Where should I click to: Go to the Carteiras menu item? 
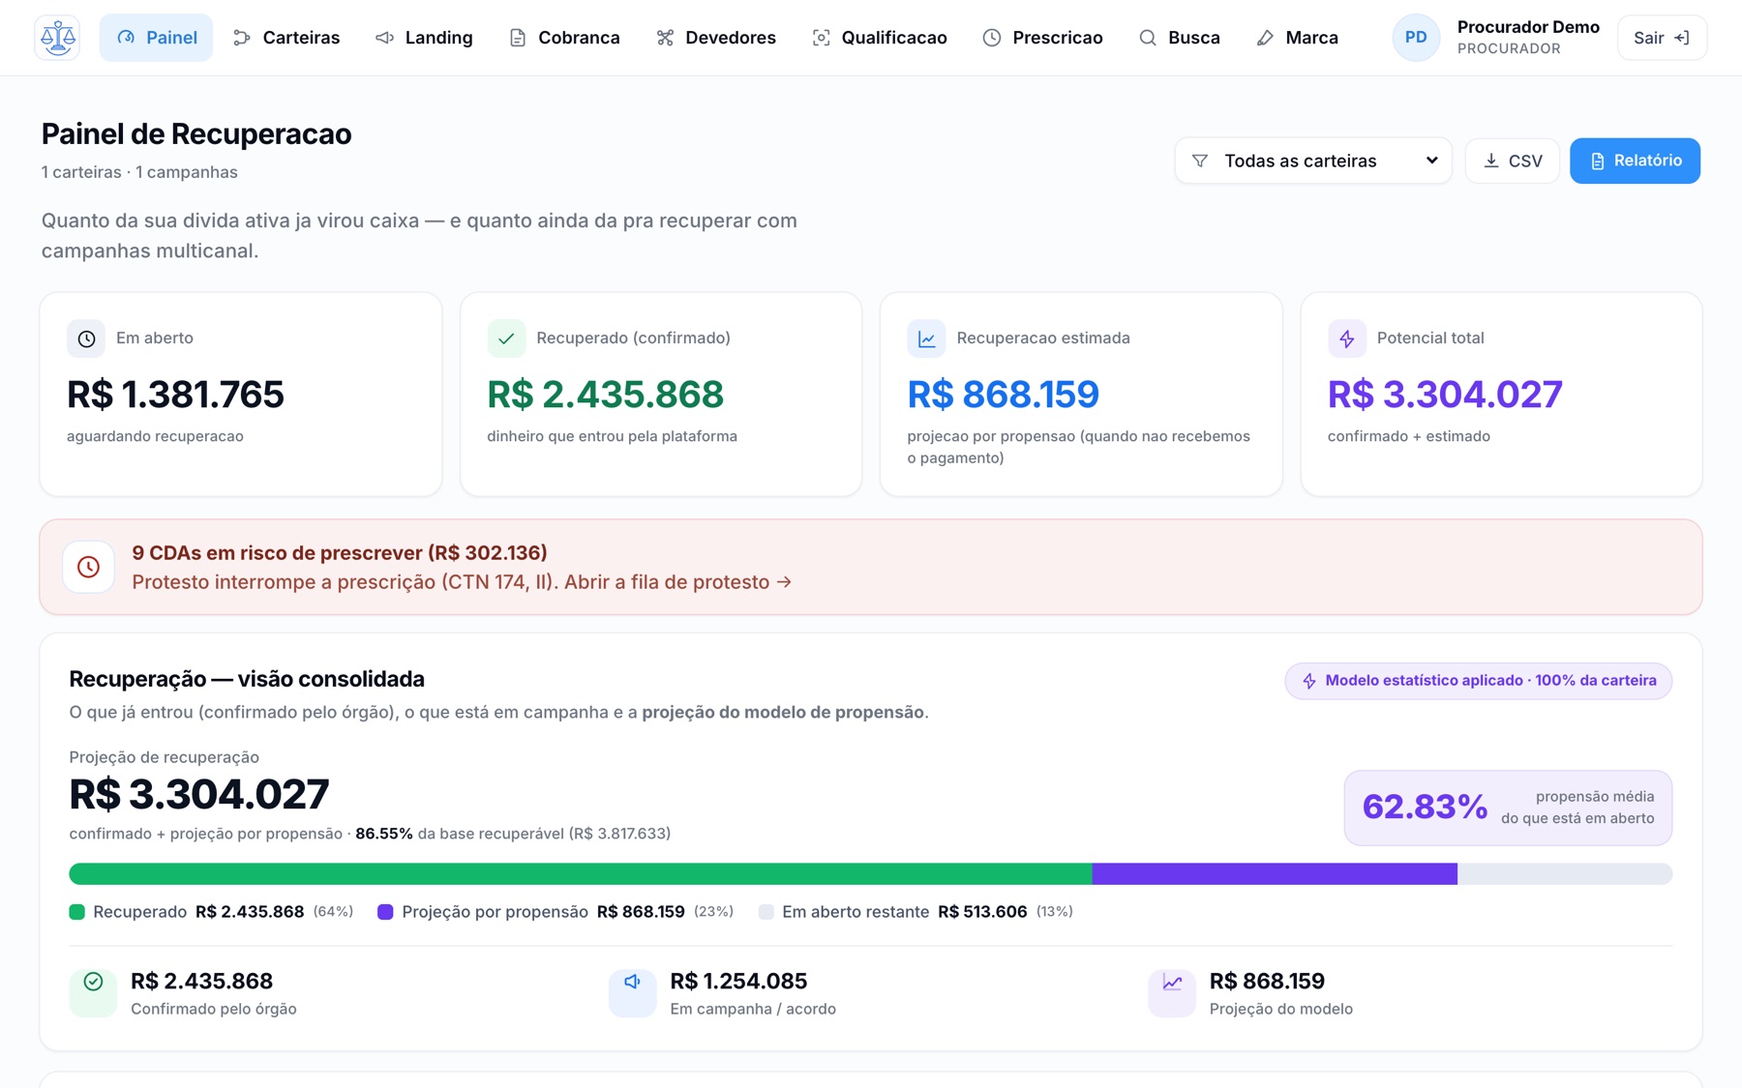click(x=286, y=38)
